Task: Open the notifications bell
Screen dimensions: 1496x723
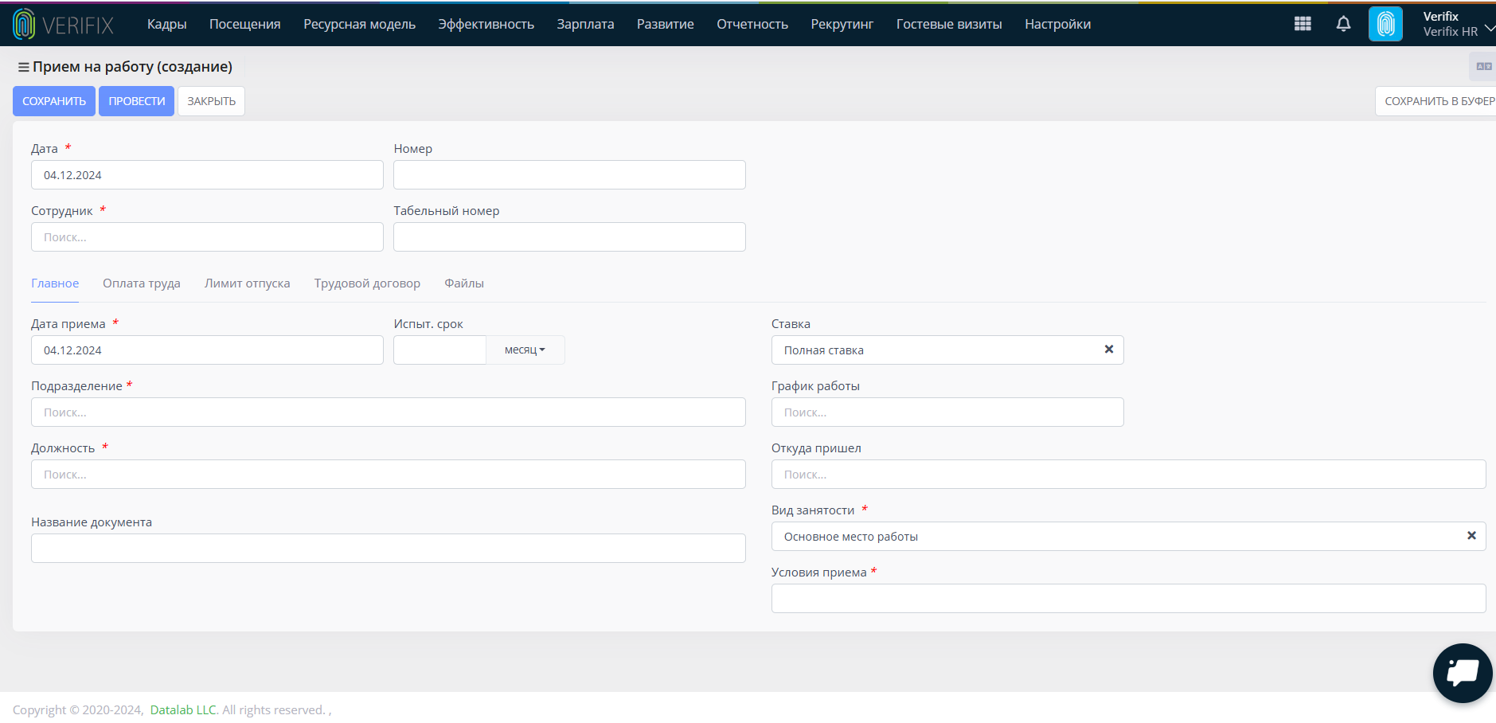Action: [1343, 24]
